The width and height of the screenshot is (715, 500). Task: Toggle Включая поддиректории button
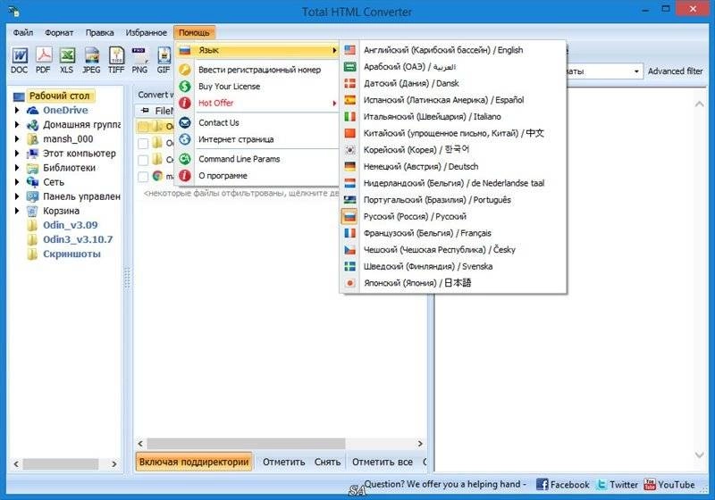click(194, 462)
